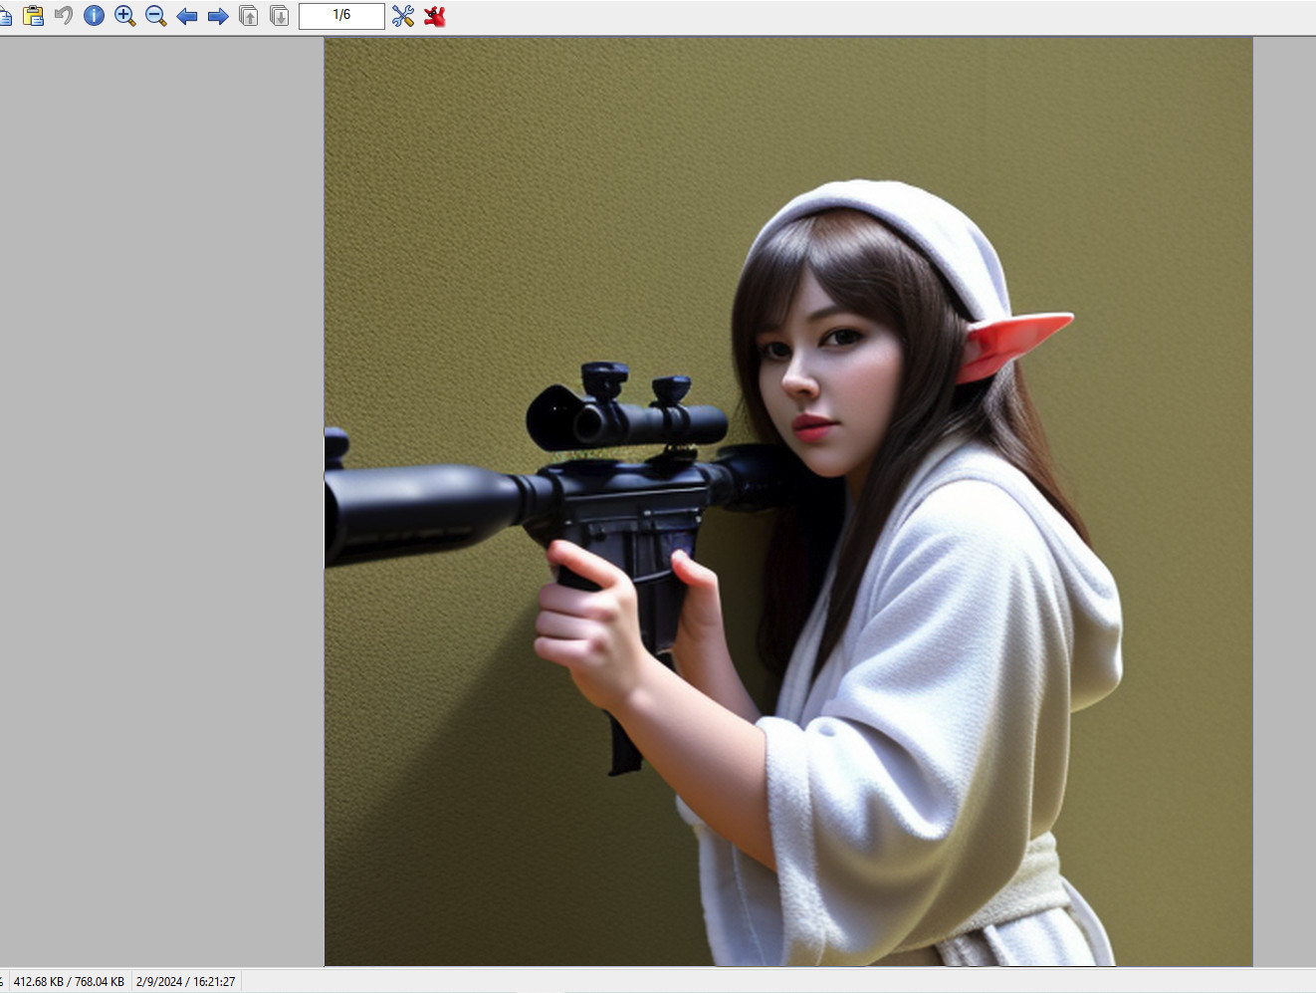Open settings via wrench and screwdriver icon

click(403, 16)
